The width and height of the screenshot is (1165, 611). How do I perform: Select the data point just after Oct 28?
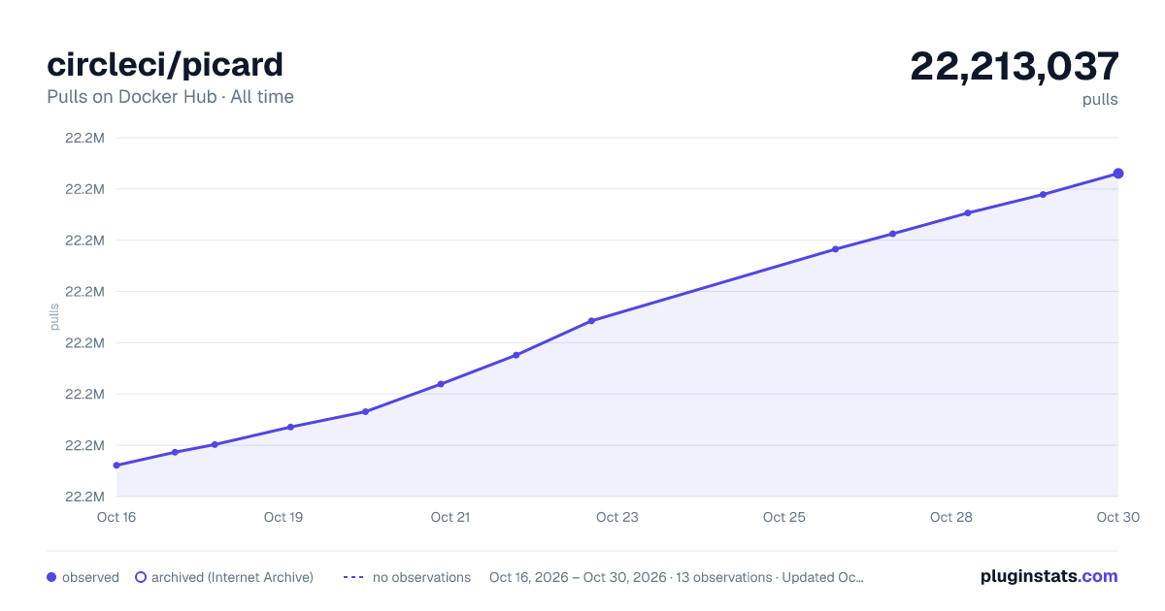click(968, 213)
